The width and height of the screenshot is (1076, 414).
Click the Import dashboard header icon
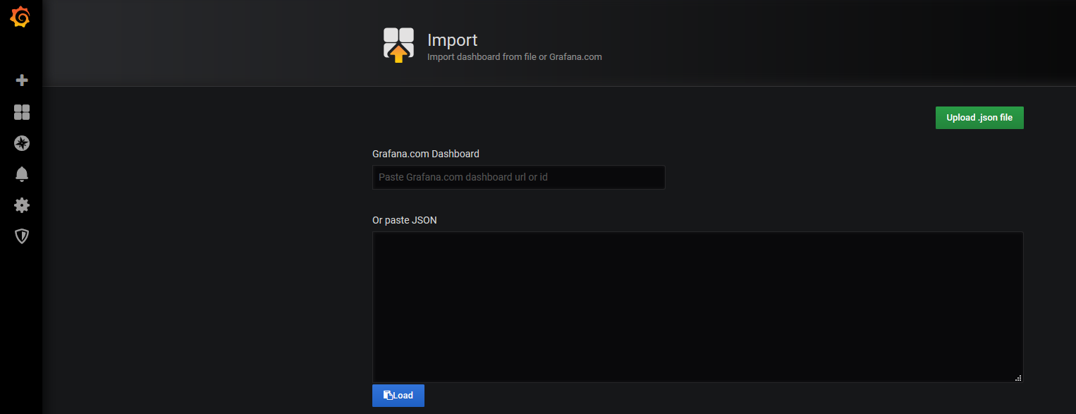point(398,45)
